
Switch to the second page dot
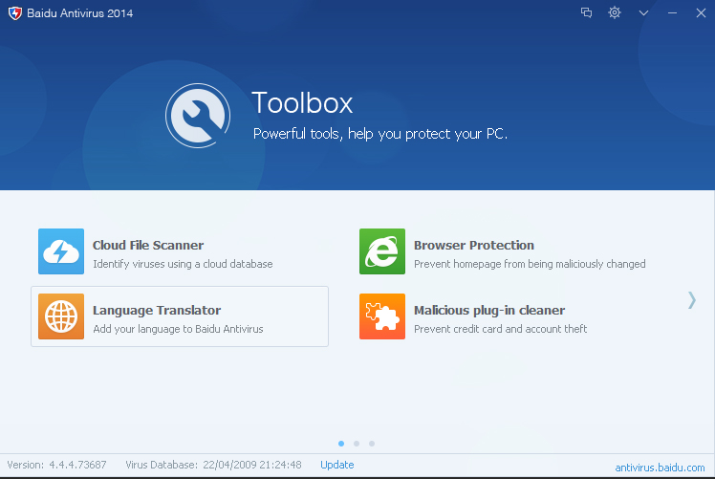pos(357,444)
